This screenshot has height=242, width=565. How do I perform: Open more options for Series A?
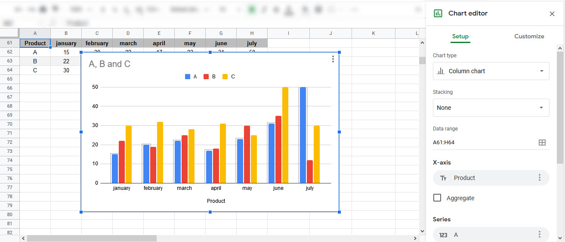click(x=539, y=235)
